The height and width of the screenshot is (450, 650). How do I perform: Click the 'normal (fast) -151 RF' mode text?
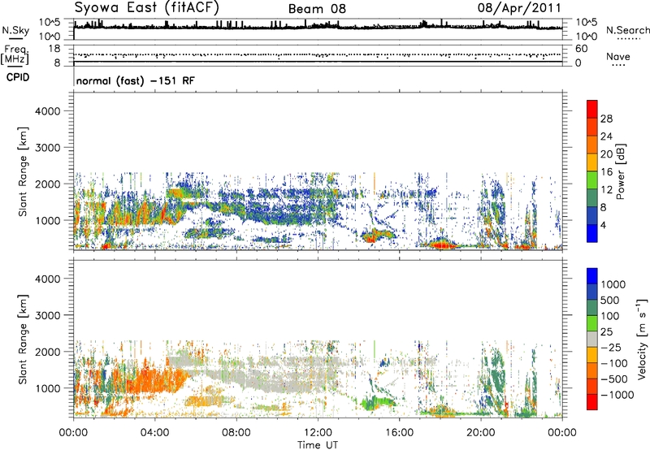[135, 80]
